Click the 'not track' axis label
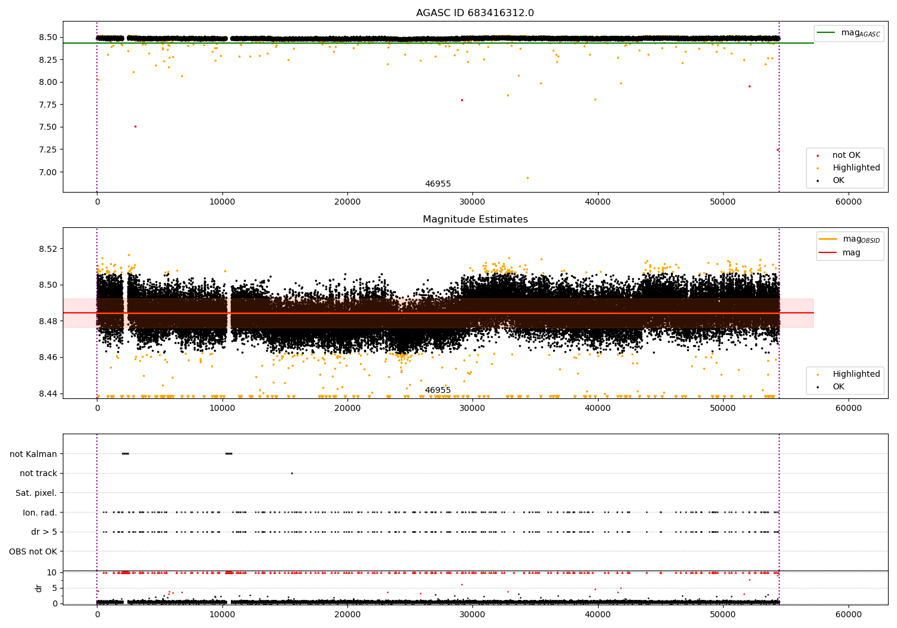 point(38,473)
